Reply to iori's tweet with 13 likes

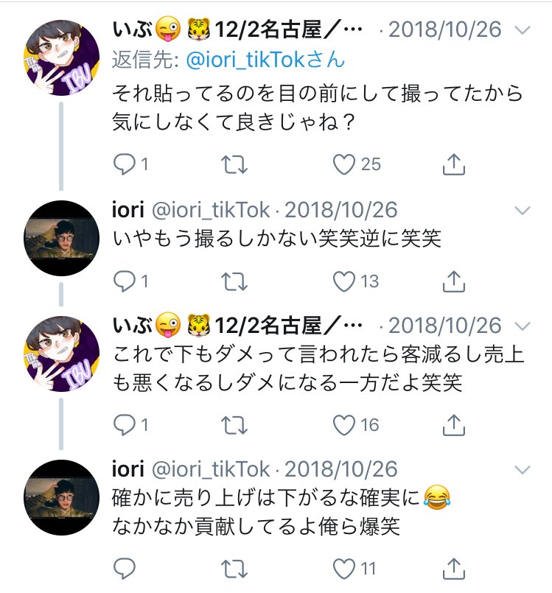coord(124,280)
